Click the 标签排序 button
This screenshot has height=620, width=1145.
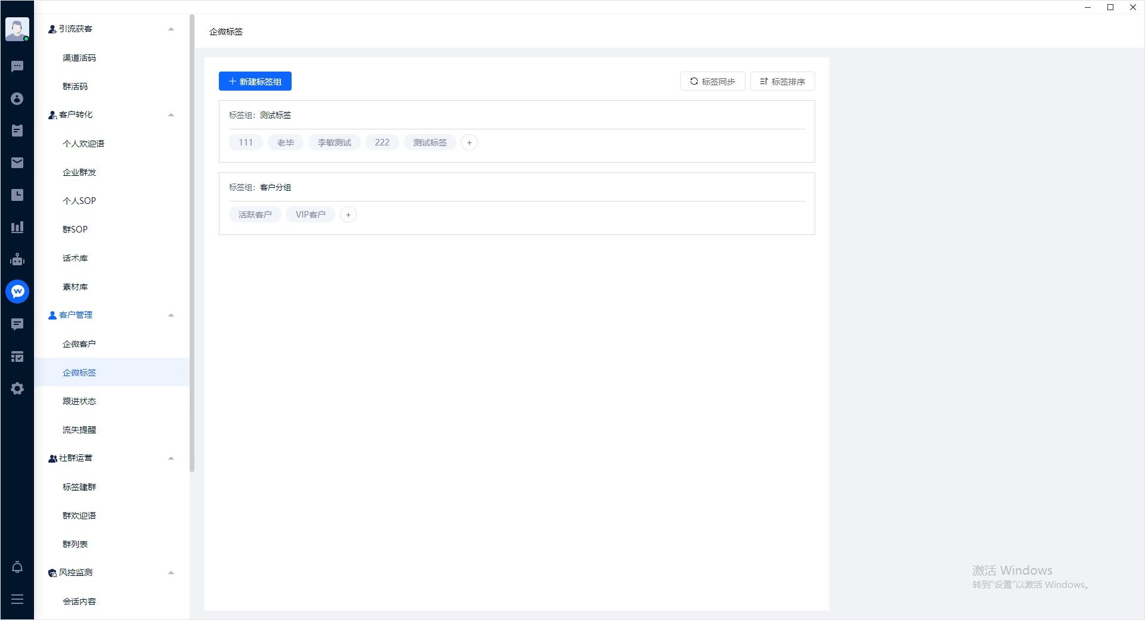click(x=782, y=81)
